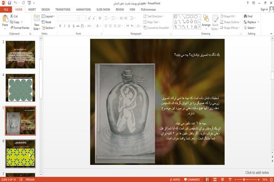Toggle Italic formatting
The width and height of the screenshot is (274, 182).
pyautogui.click(x=64, y=26)
